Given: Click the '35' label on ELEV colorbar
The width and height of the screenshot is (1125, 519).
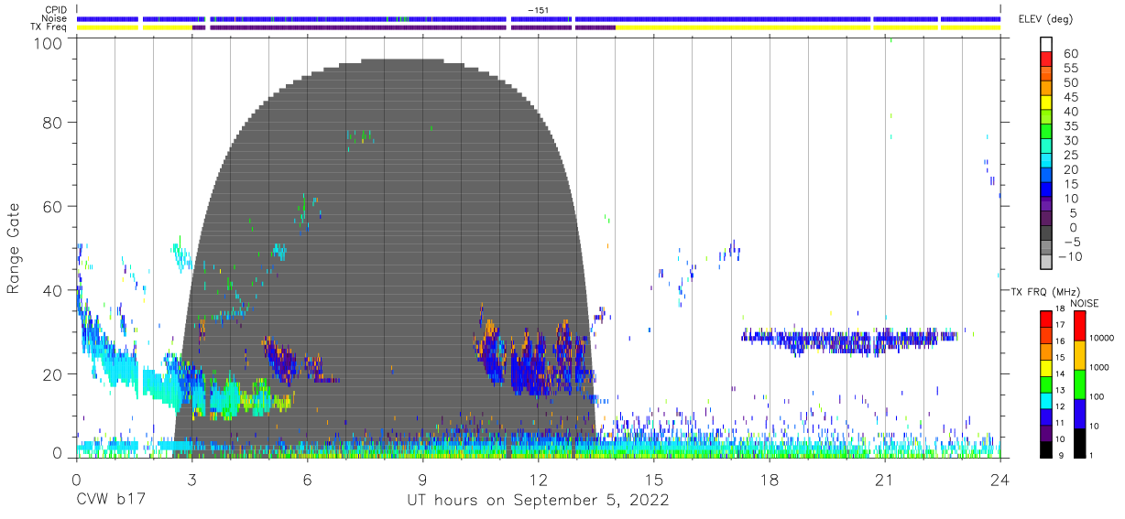Looking at the screenshot, I should pos(1070,126).
